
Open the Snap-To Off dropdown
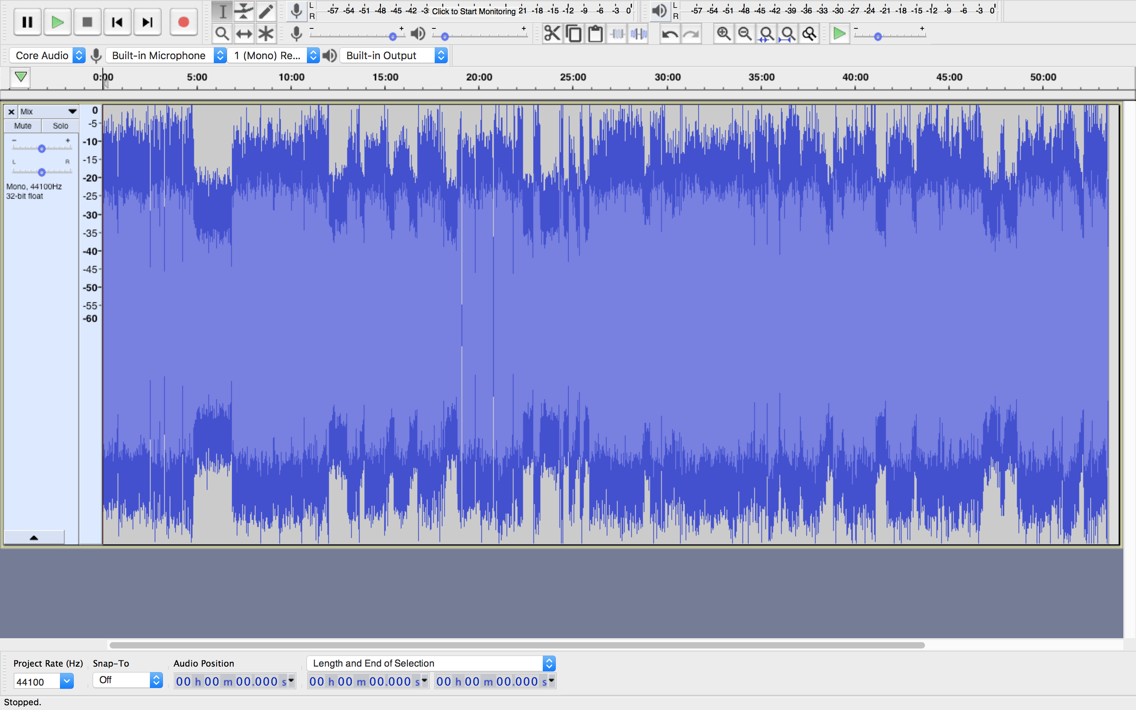[x=127, y=680]
